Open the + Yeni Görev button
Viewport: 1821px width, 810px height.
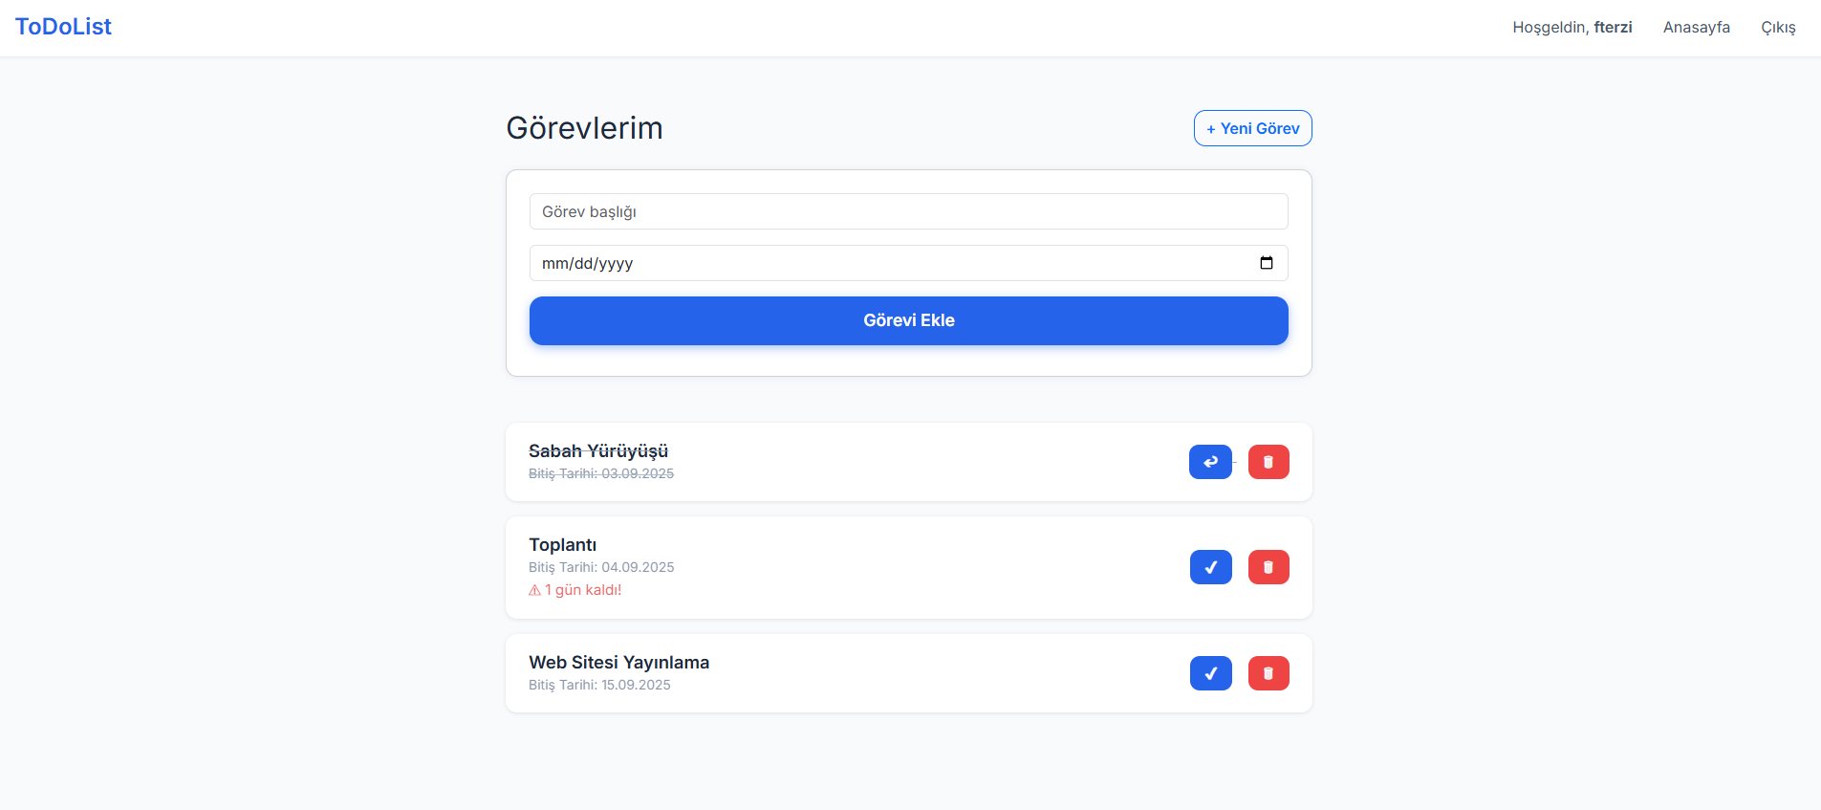pyautogui.click(x=1252, y=128)
